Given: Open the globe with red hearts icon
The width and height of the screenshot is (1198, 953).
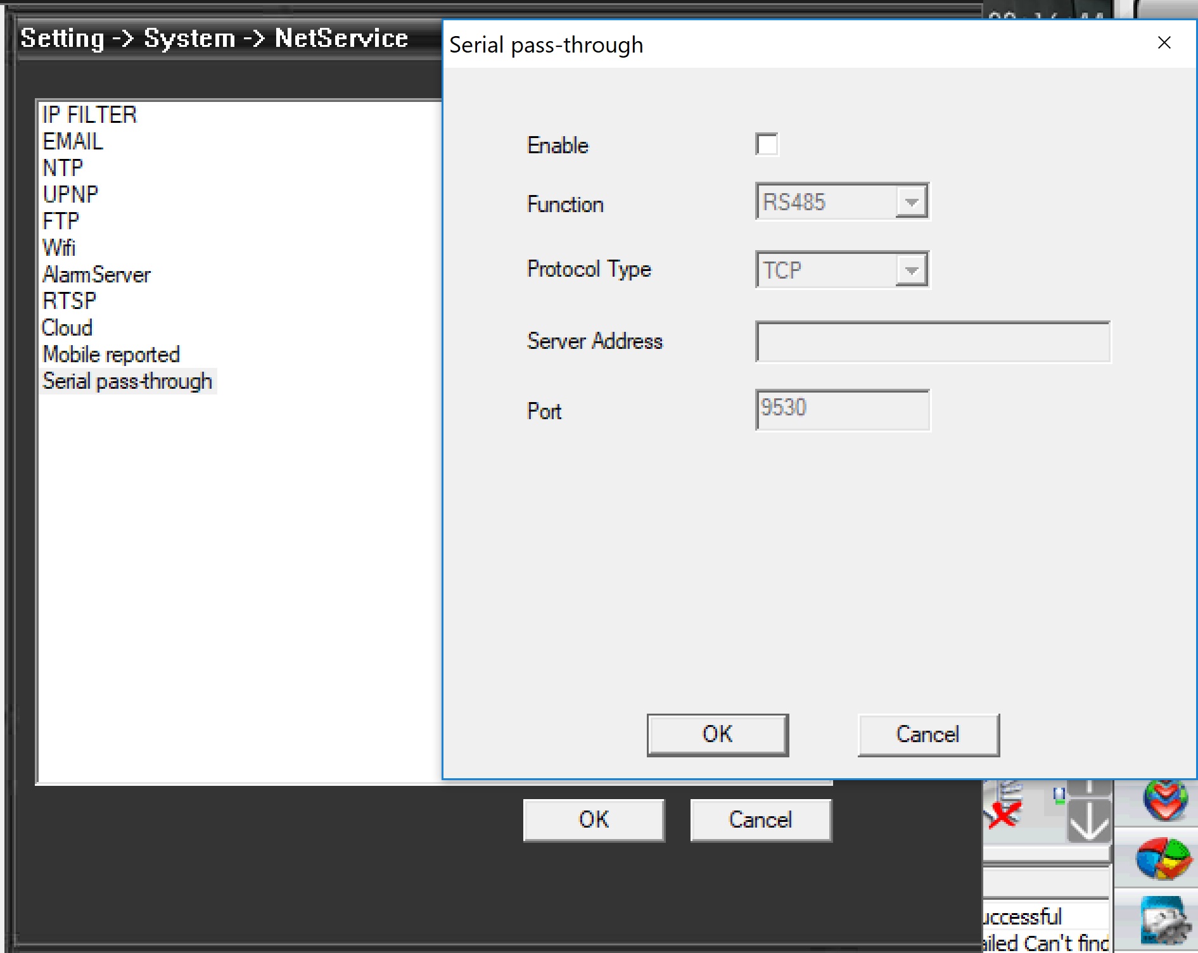Looking at the screenshot, I should (x=1164, y=801).
